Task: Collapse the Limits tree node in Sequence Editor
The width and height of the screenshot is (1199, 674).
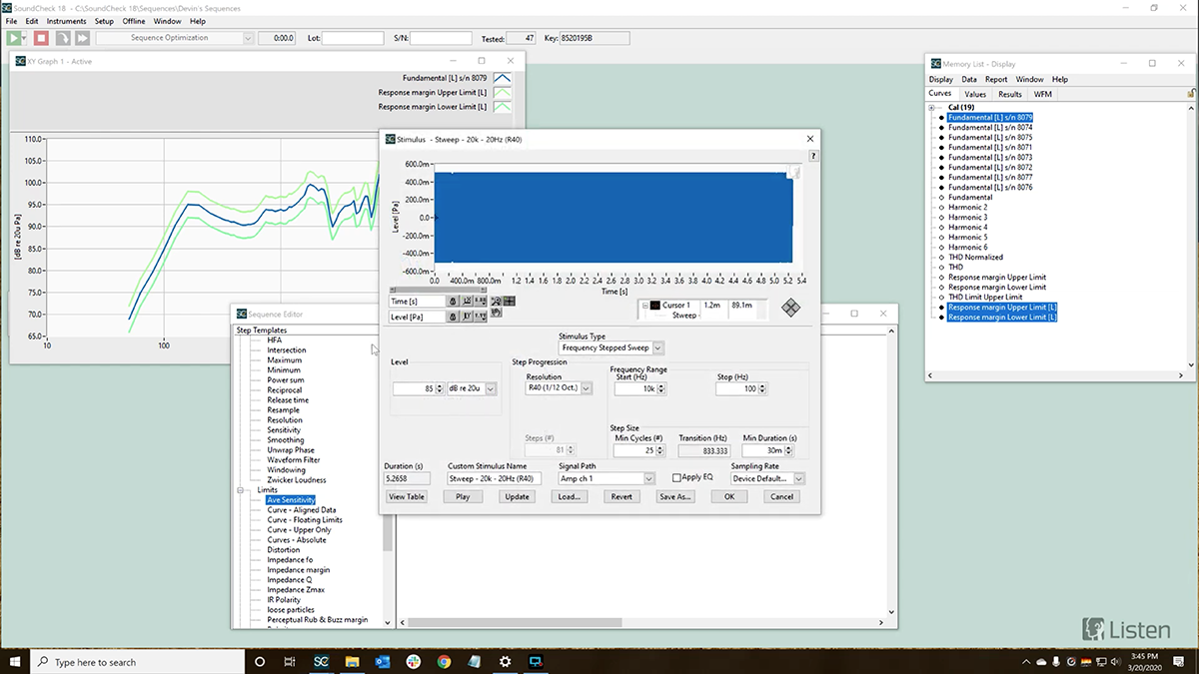Action: tap(241, 490)
